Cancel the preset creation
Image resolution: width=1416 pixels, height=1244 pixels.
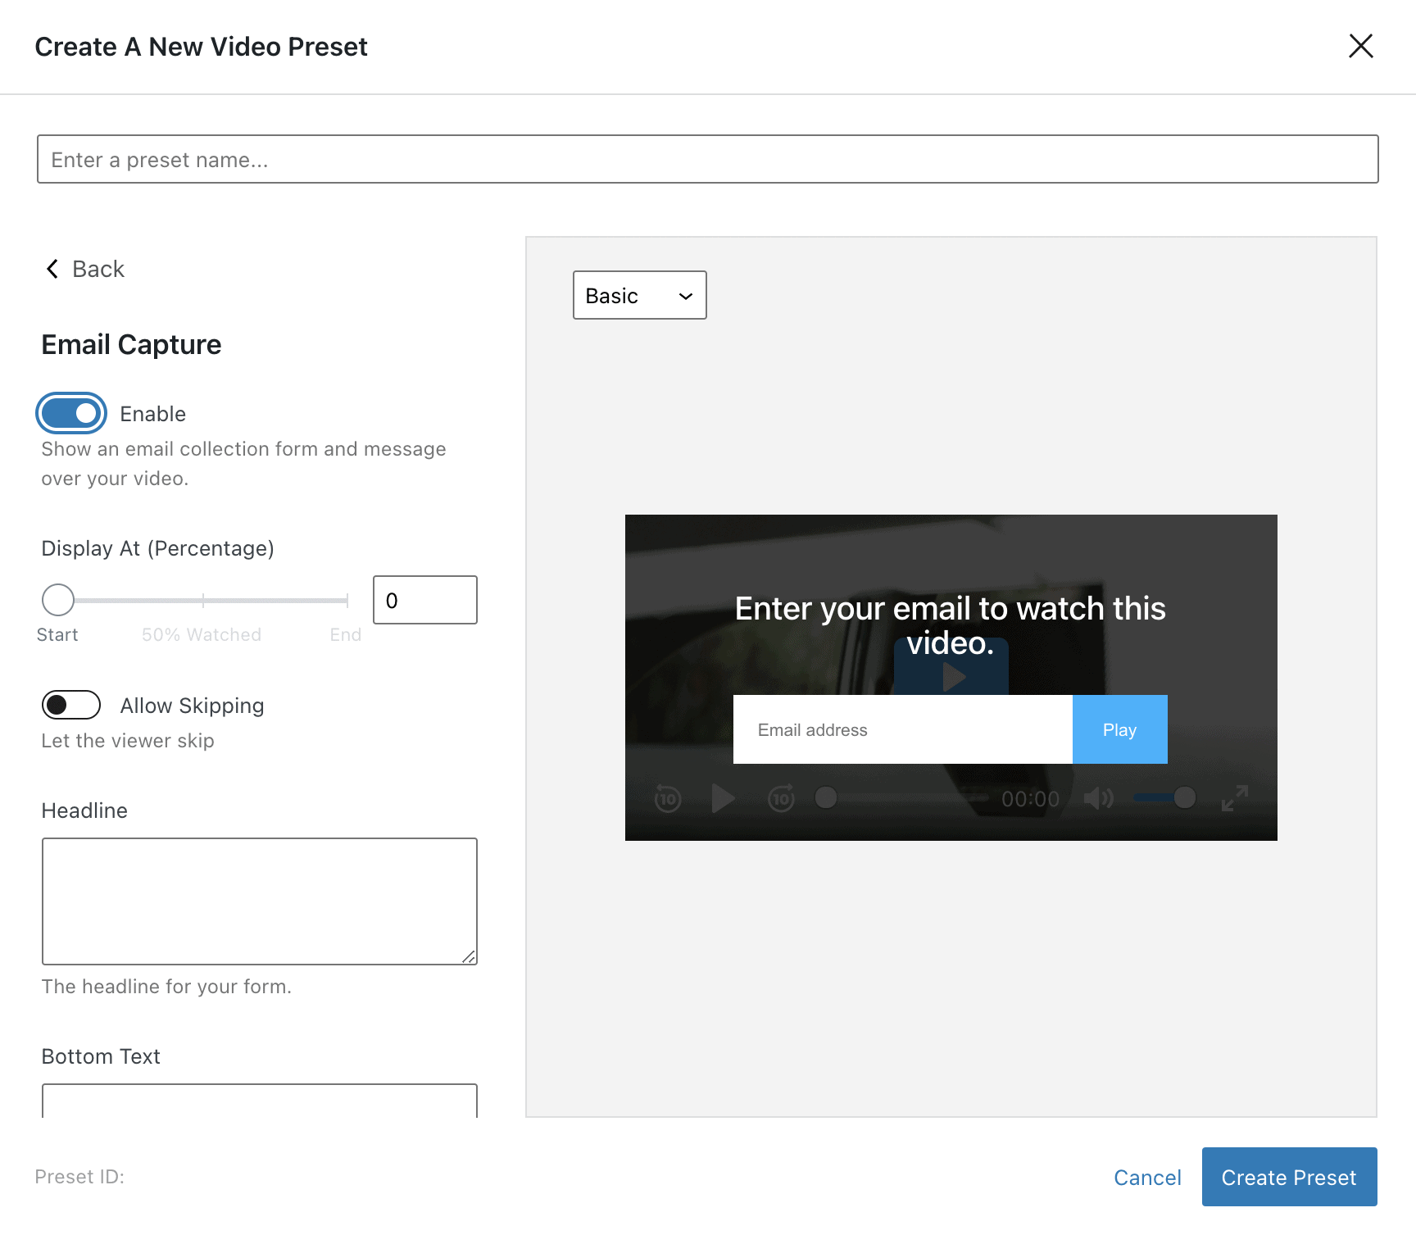pos(1146,1178)
